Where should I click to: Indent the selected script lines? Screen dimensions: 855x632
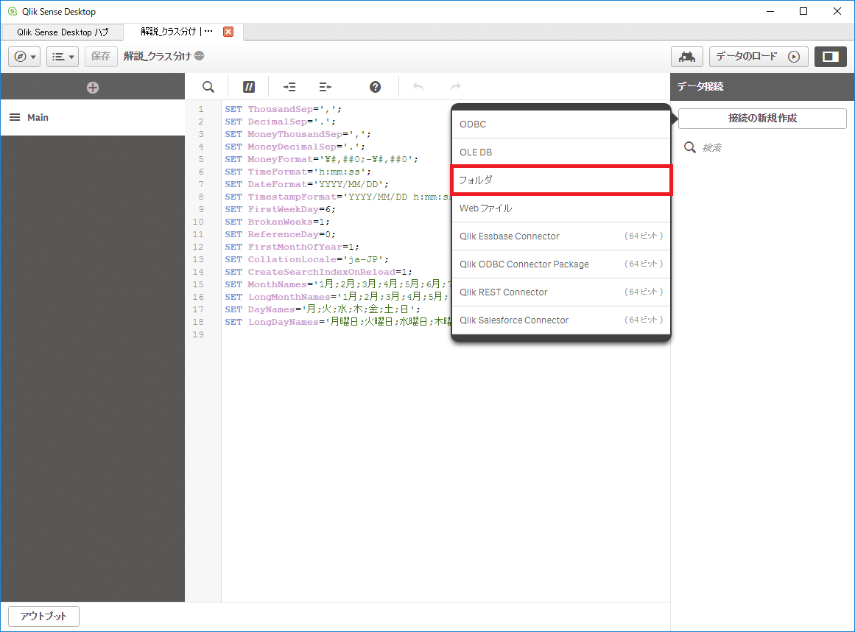pyautogui.click(x=289, y=87)
